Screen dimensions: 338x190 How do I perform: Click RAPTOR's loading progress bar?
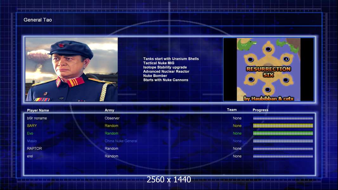tap(283, 149)
